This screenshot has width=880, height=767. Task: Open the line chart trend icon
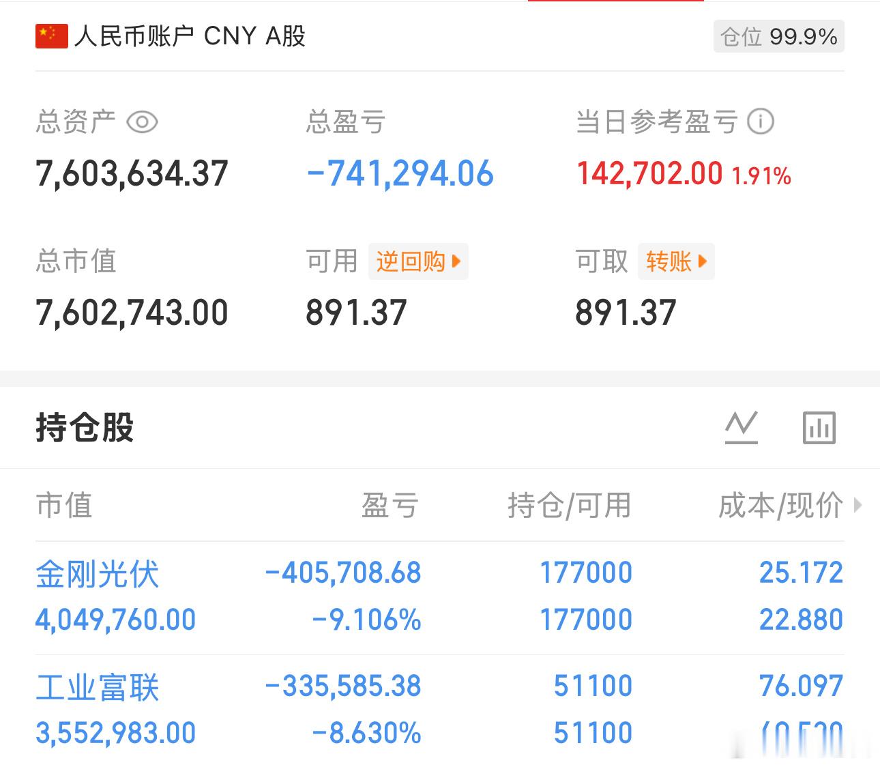point(742,428)
